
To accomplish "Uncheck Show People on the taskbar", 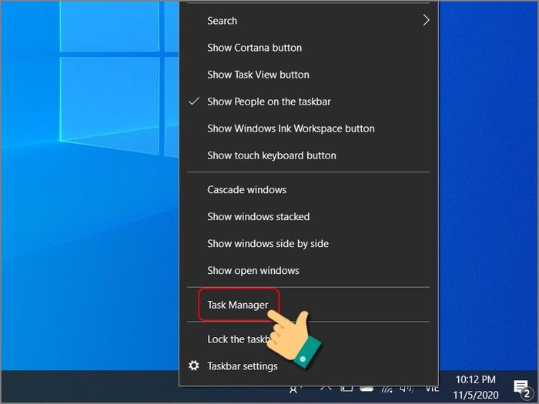I will pos(308,102).
